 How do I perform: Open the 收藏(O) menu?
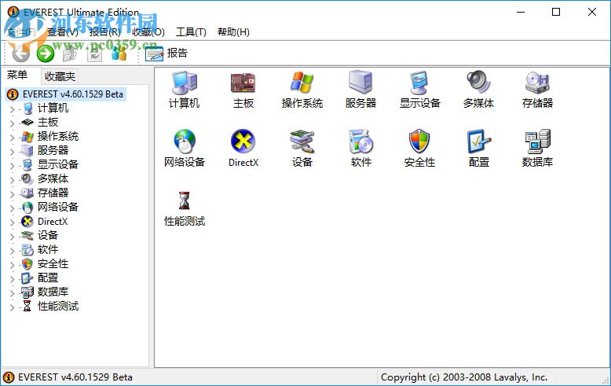click(148, 32)
